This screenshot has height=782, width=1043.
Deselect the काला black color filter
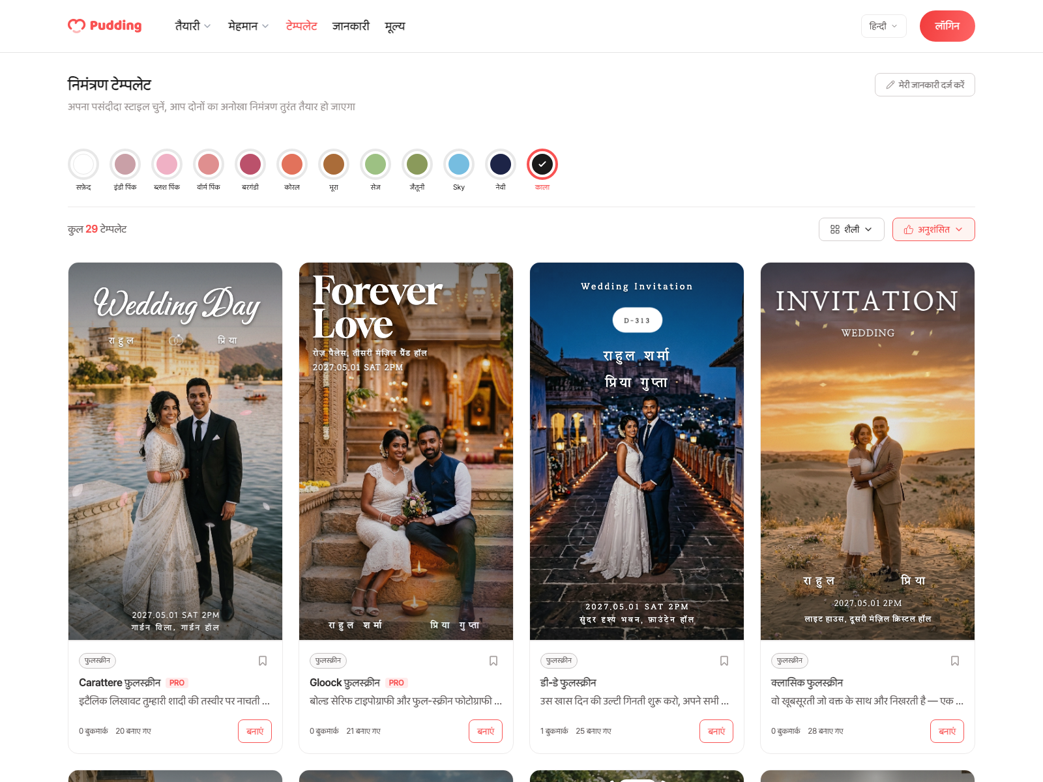pyautogui.click(x=542, y=164)
